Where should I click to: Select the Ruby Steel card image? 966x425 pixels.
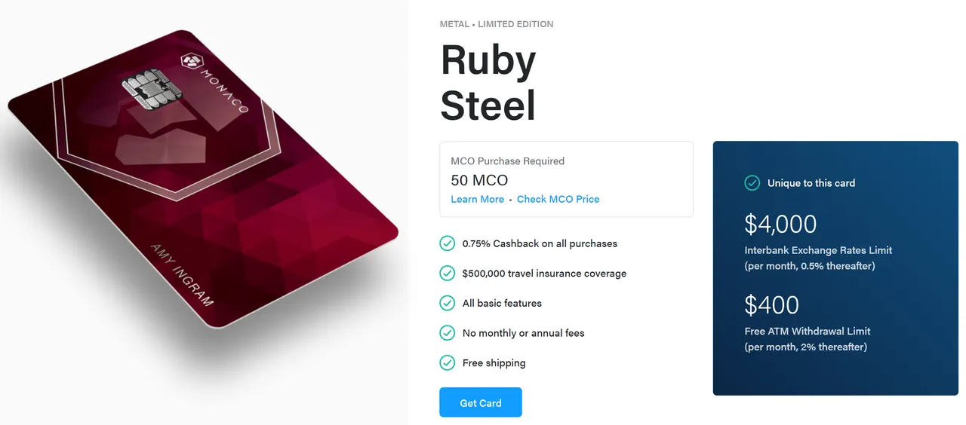click(x=202, y=179)
